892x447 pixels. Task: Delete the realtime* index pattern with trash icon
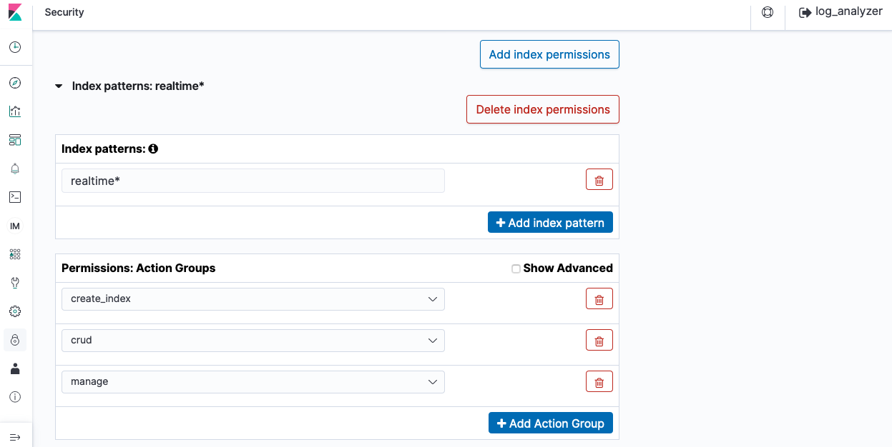599,181
